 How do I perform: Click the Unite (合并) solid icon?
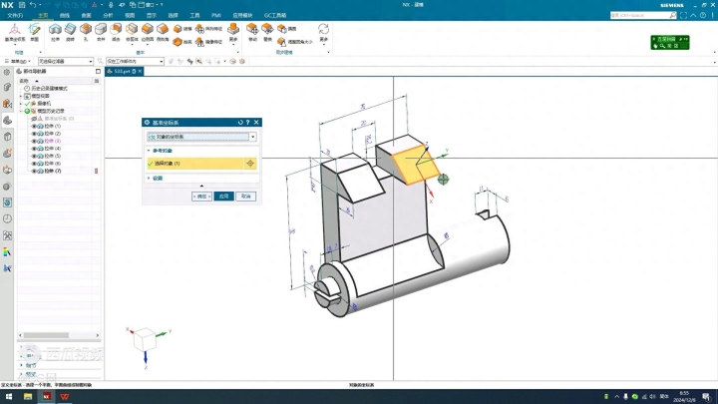pos(101,32)
